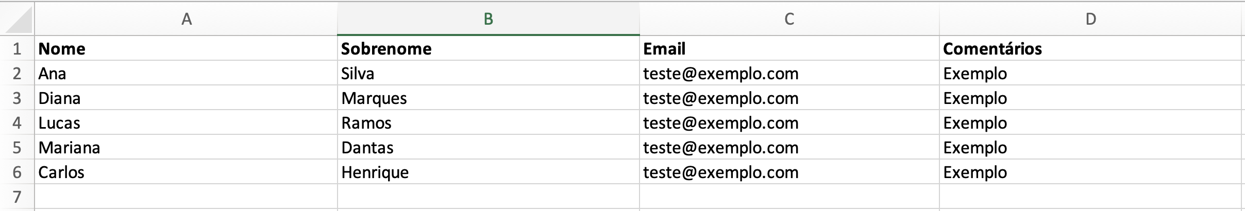This screenshot has height=211, width=1245.
Task: Select row 7 header
Action: pyautogui.click(x=17, y=197)
